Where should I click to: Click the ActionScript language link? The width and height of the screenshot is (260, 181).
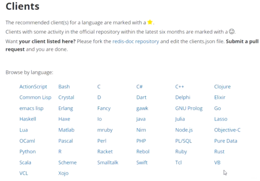pos(33,86)
